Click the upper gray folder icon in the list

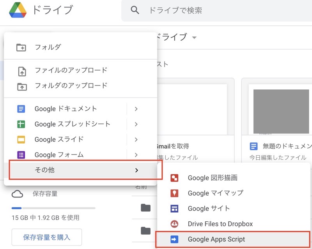[145, 208]
